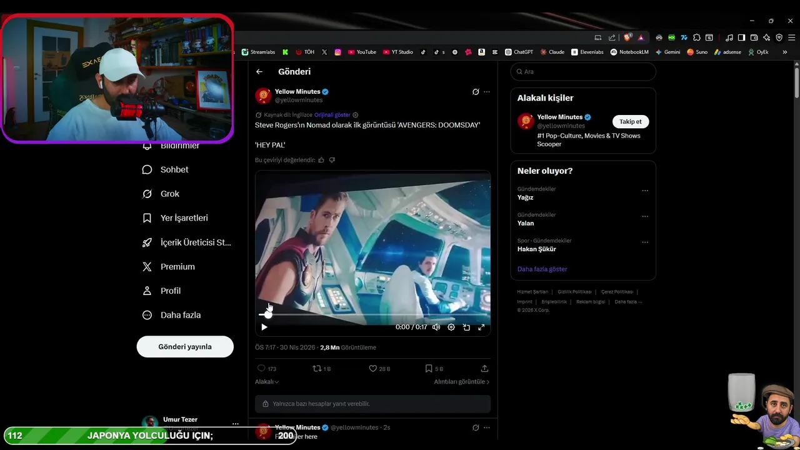Open options for Yağız trend
Screen dimensions: 800x450
645,191
